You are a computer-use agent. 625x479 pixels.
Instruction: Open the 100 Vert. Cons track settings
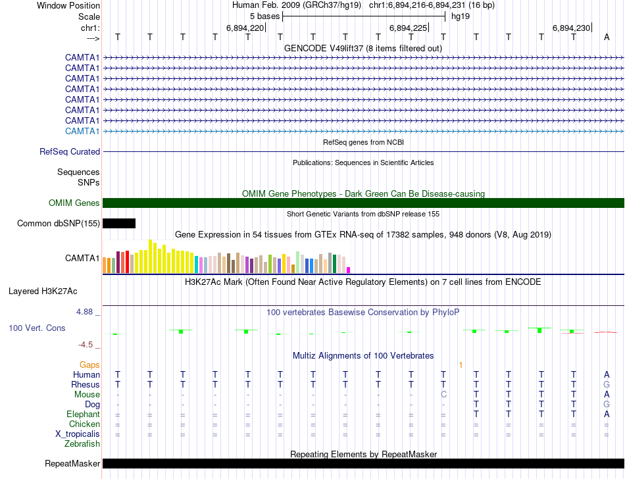[x=37, y=328]
